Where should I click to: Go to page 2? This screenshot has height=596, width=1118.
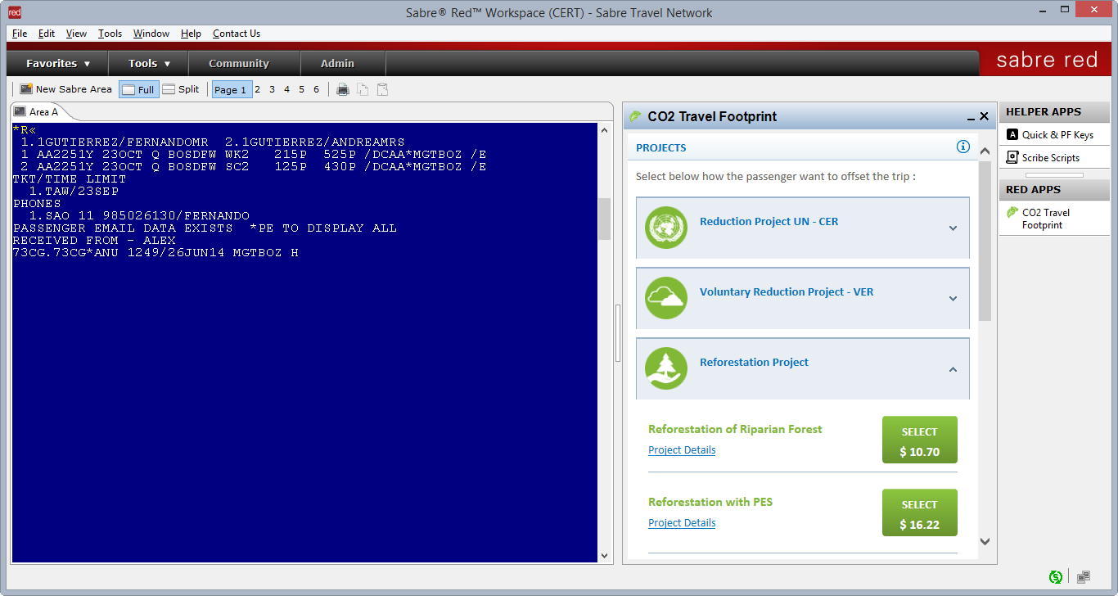click(258, 89)
